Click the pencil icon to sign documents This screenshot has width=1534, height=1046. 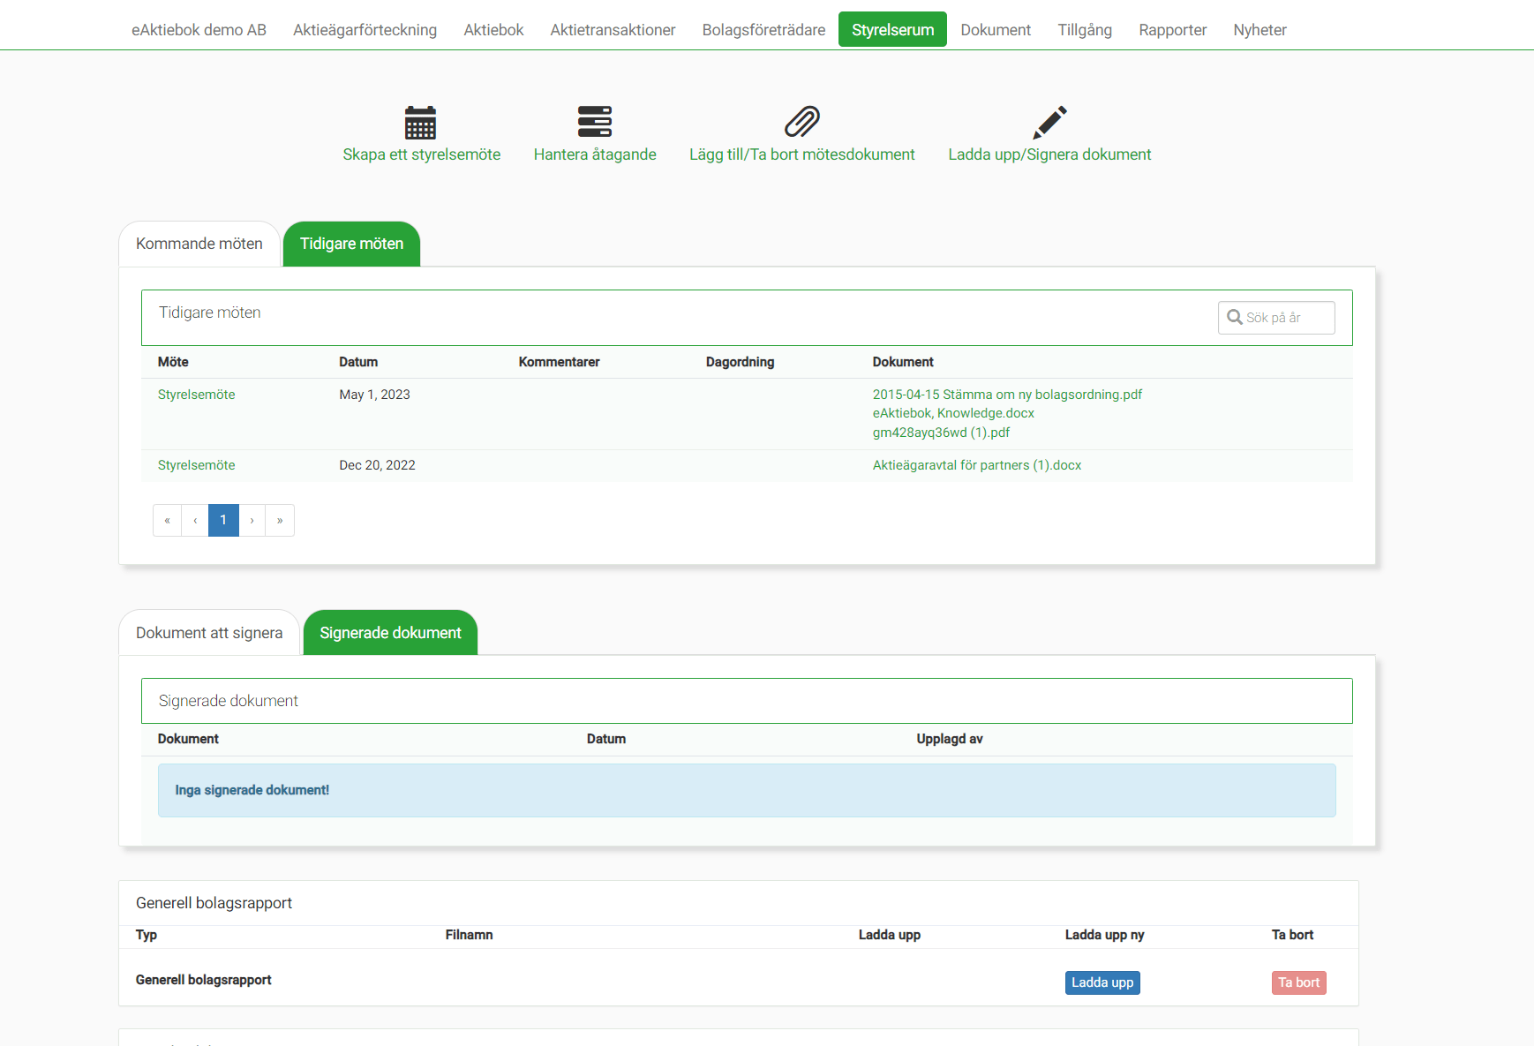point(1049,122)
